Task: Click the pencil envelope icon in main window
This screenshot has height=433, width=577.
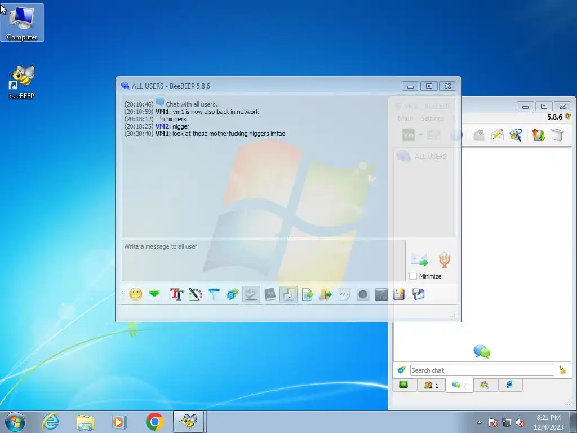Action: pyautogui.click(x=497, y=135)
